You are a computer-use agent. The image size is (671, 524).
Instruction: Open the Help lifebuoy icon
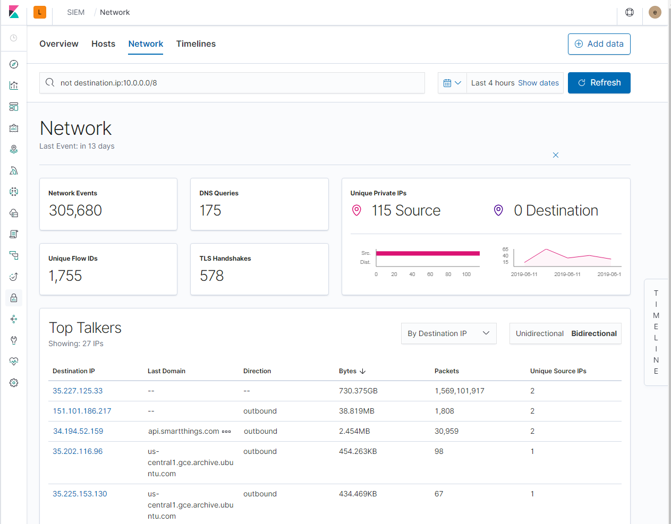tap(629, 12)
